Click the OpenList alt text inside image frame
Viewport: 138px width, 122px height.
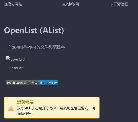pos(18,59)
